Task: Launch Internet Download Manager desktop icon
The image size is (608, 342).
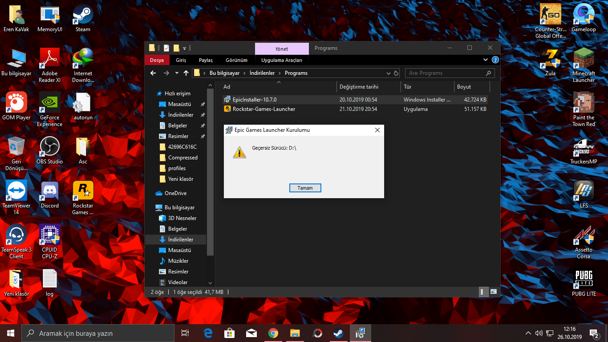Action: [x=83, y=65]
